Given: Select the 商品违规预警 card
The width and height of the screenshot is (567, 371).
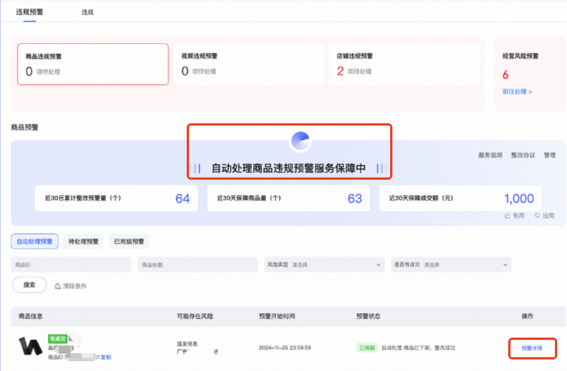Looking at the screenshot, I should 93,65.
